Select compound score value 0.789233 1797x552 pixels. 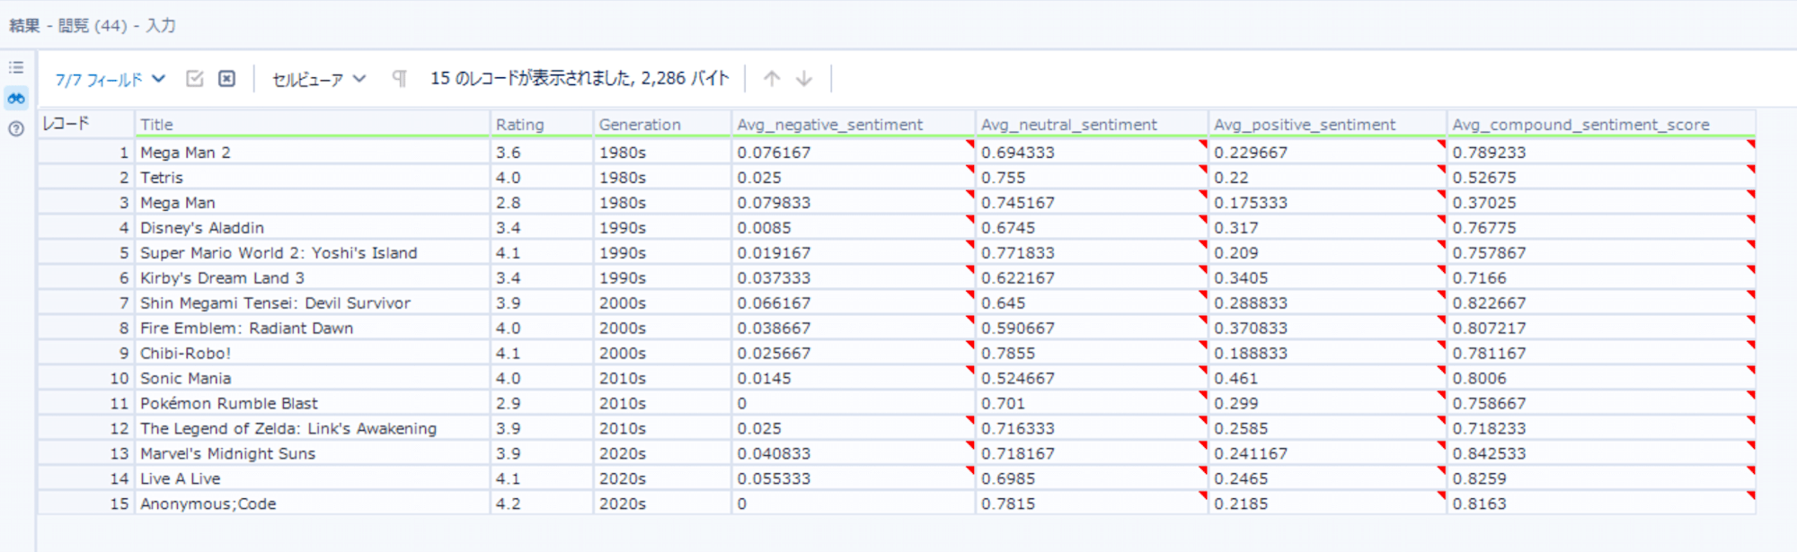pyautogui.click(x=1602, y=153)
